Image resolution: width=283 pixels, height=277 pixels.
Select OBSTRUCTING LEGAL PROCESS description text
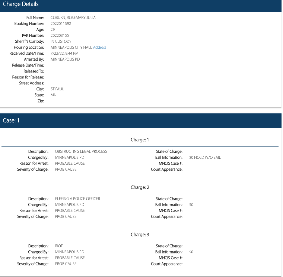81,151
